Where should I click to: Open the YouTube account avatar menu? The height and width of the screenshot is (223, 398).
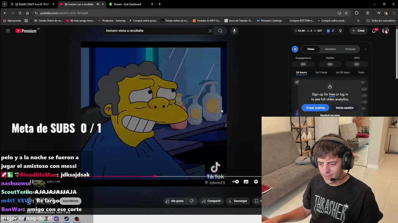386,31
